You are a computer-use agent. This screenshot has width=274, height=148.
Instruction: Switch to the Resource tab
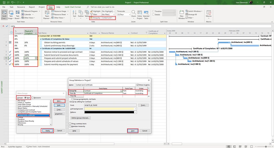21,7
